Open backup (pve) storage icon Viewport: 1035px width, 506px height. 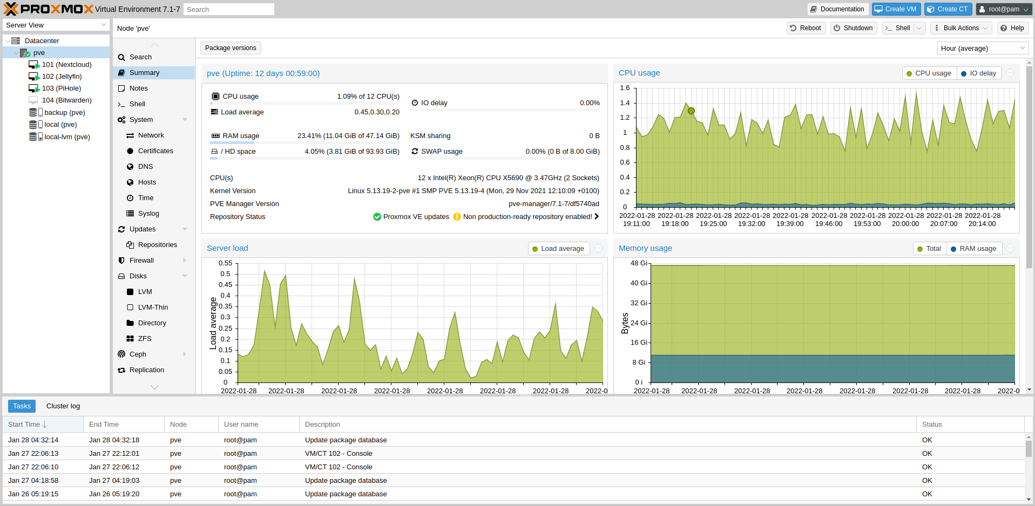(x=36, y=112)
